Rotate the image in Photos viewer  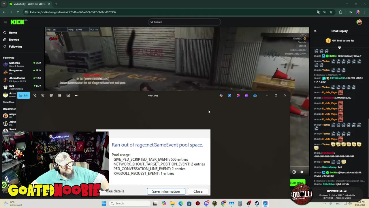pos(34,95)
